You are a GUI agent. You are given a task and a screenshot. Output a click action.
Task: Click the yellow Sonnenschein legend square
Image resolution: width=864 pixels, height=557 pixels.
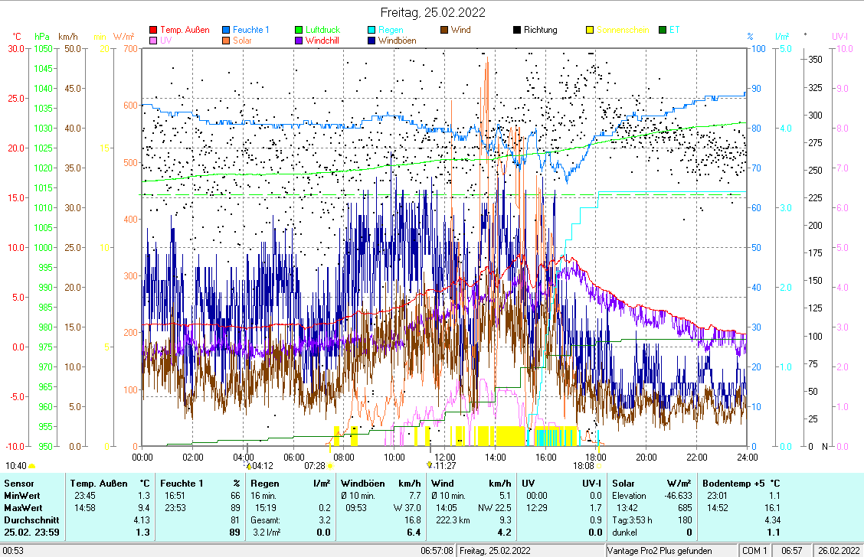point(590,31)
